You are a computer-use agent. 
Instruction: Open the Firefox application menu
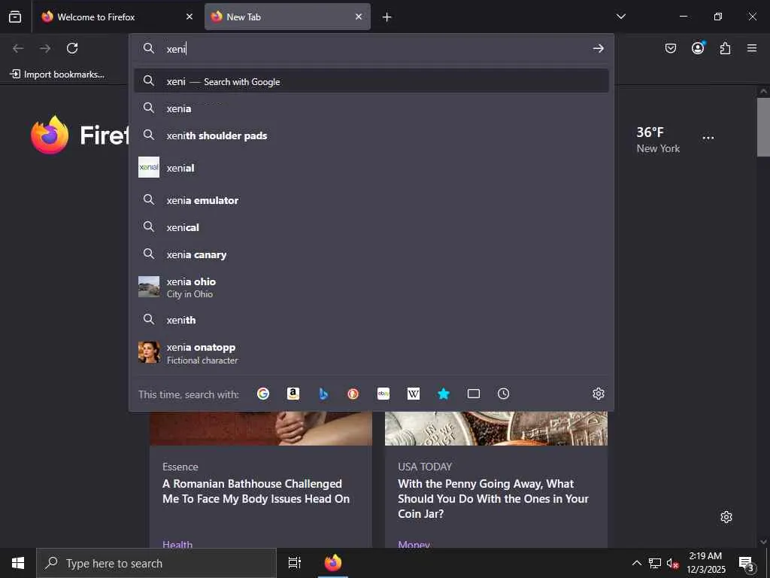[752, 48]
